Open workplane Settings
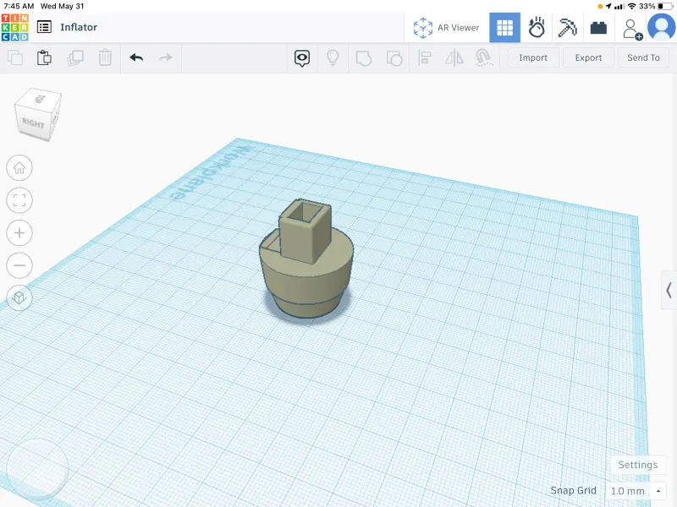The width and height of the screenshot is (677, 507). point(638,465)
